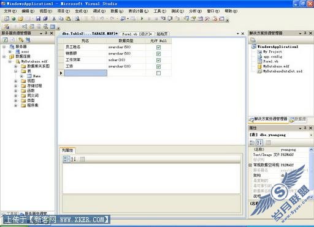Viewport: 314px width, 227px height.
Task: Expand the 函数 (Functions) folder
Action: pyautogui.click(x=15, y=91)
